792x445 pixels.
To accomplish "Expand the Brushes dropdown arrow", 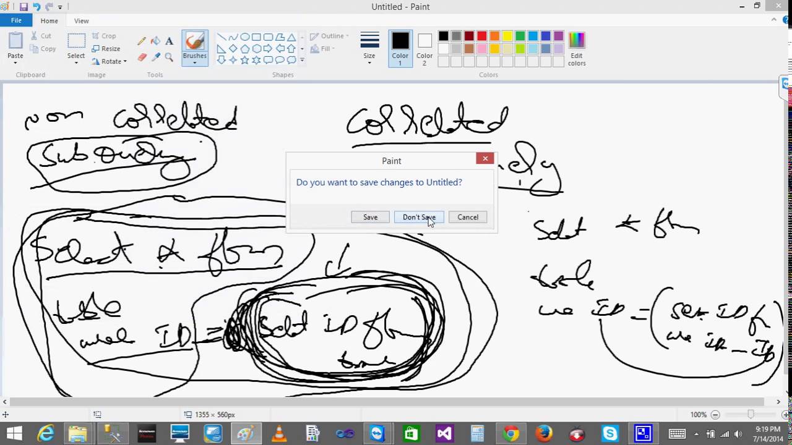I will coord(194,62).
